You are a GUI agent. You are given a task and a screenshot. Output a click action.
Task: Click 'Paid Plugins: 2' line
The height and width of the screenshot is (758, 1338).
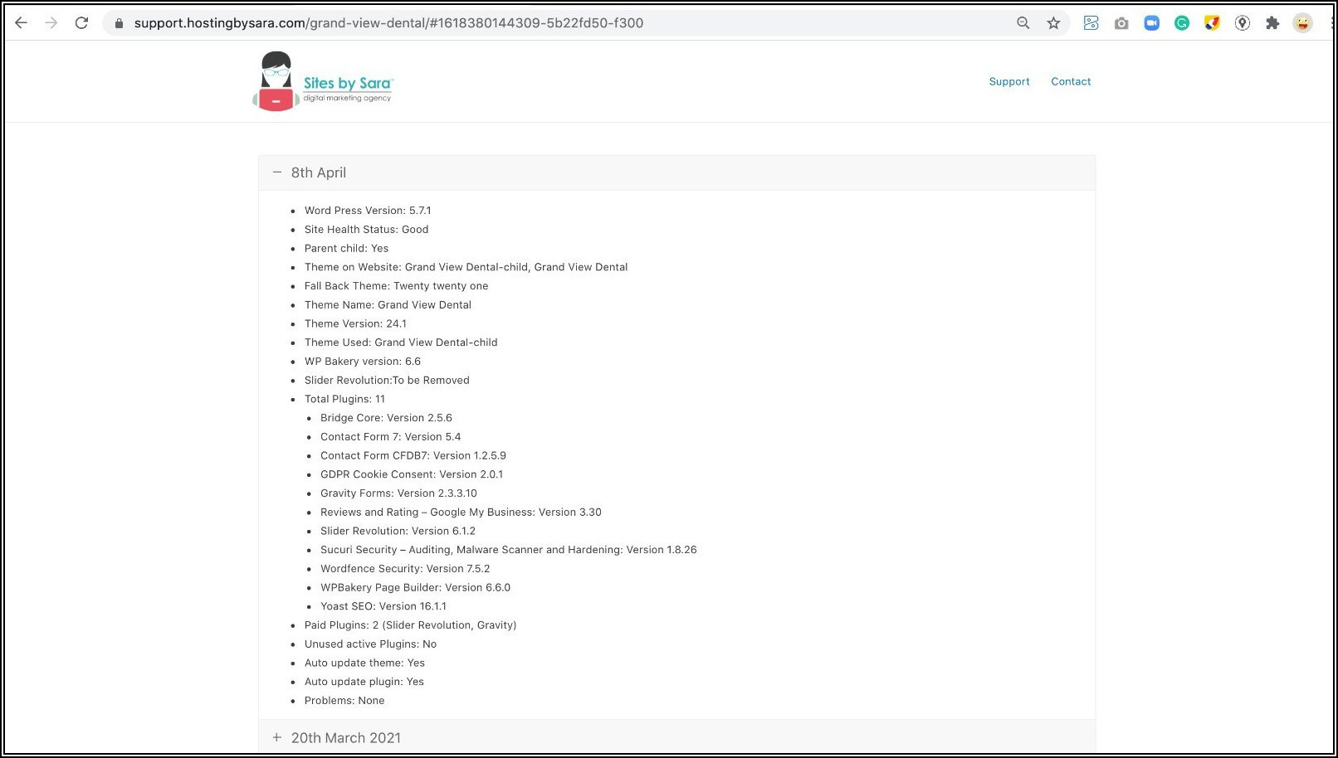[410, 625]
